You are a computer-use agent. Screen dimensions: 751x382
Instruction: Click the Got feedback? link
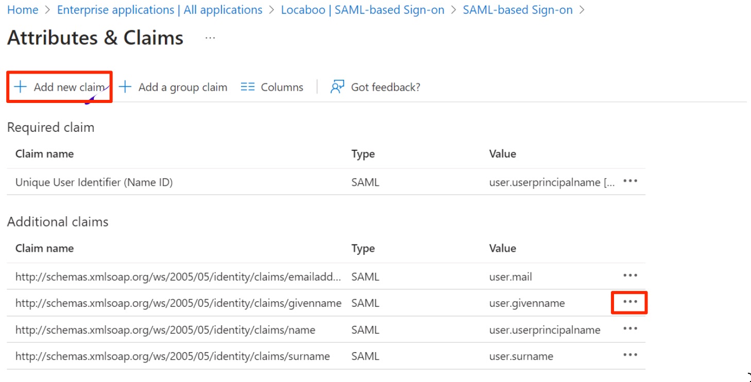pyautogui.click(x=375, y=87)
